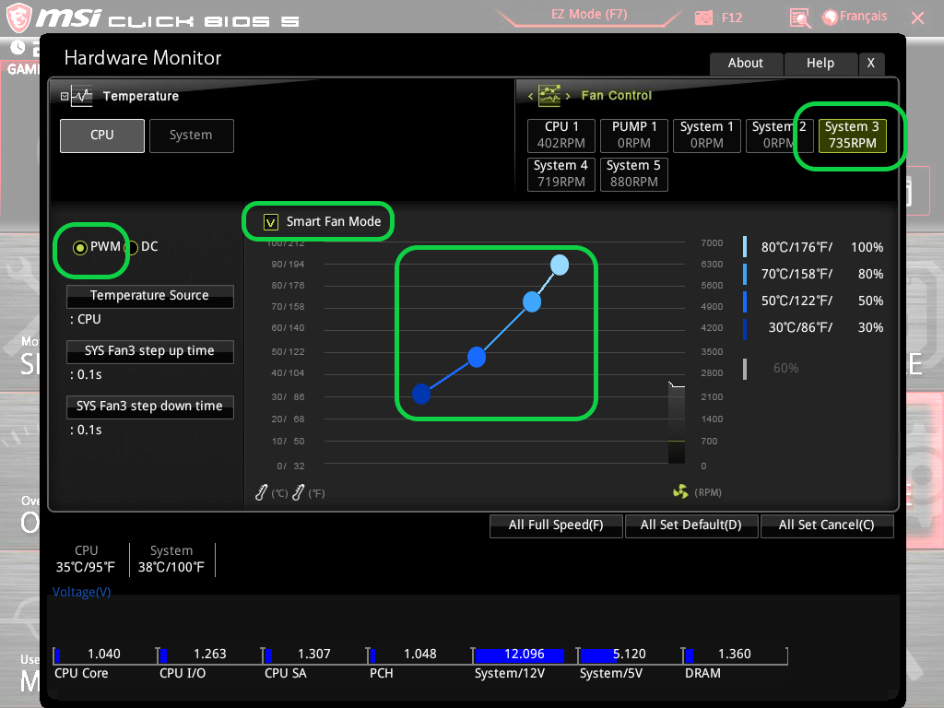Click the PCH 1.048 voltage value

coord(419,655)
